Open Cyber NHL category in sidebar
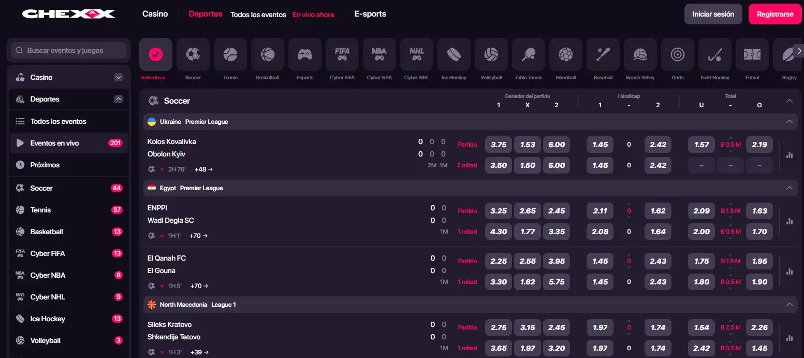 coord(69,297)
